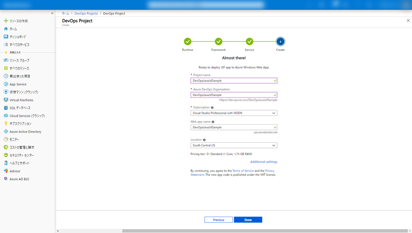Open the Subscription dropdown
Viewport: 412px width, 233px height.
point(234,113)
